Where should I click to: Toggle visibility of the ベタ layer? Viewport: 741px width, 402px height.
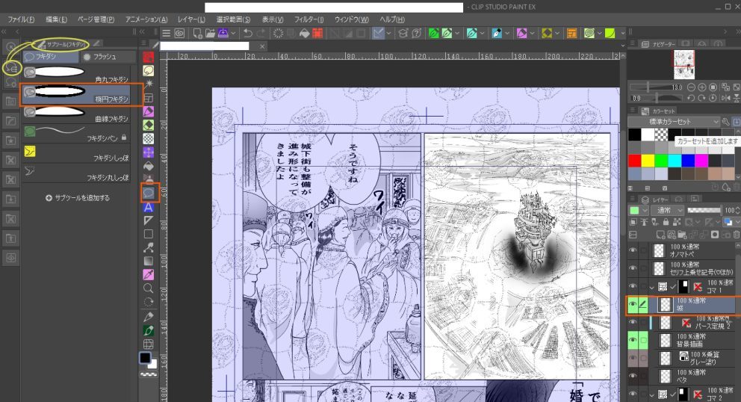tap(633, 376)
